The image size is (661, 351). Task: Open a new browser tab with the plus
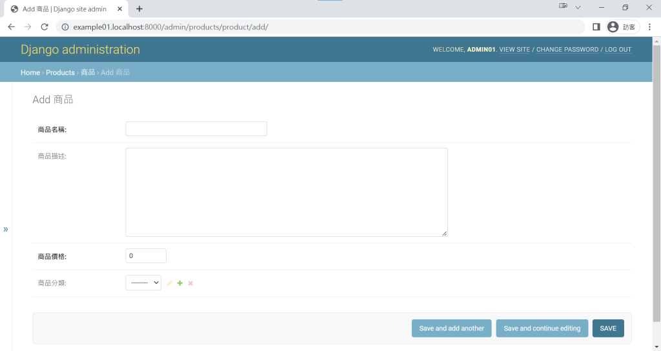click(x=139, y=9)
